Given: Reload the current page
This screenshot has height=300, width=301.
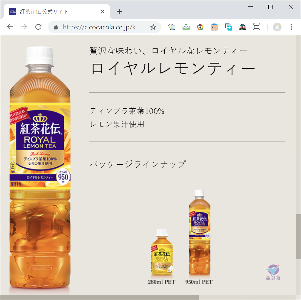Looking at the screenshot, I should tap(39, 27).
